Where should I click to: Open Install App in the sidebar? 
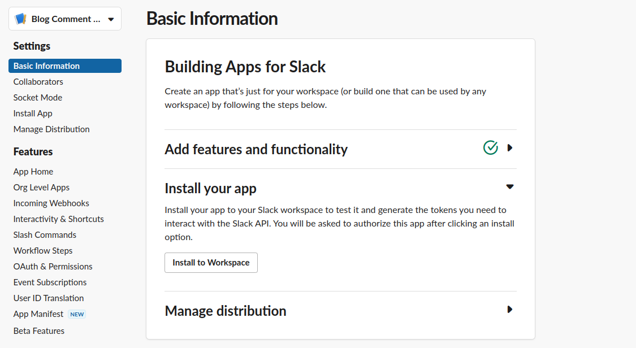33,114
